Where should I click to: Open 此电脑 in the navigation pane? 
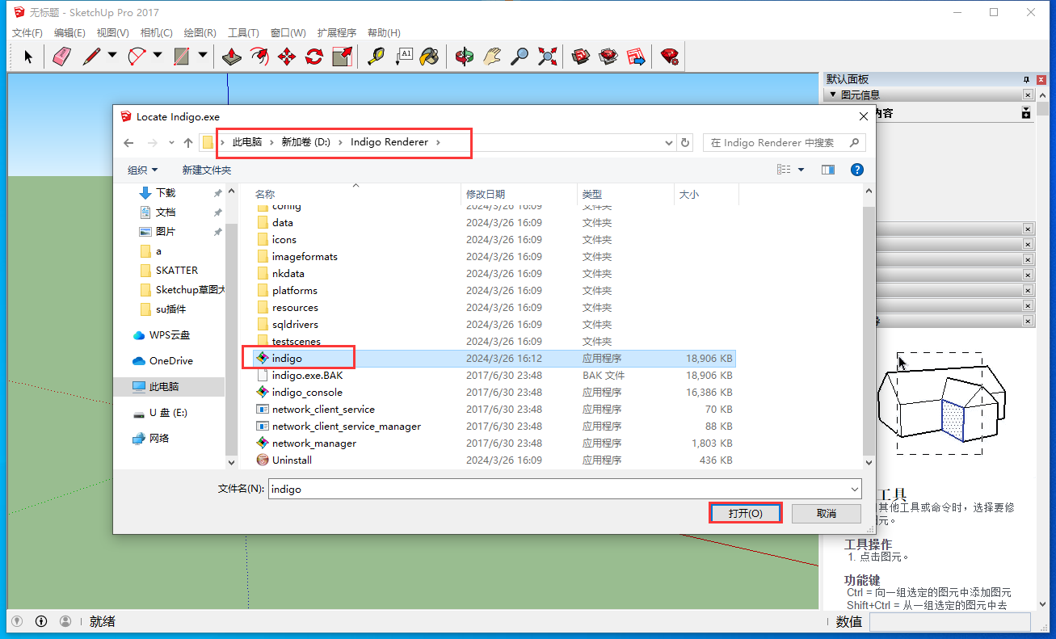(x=169, y=387)
